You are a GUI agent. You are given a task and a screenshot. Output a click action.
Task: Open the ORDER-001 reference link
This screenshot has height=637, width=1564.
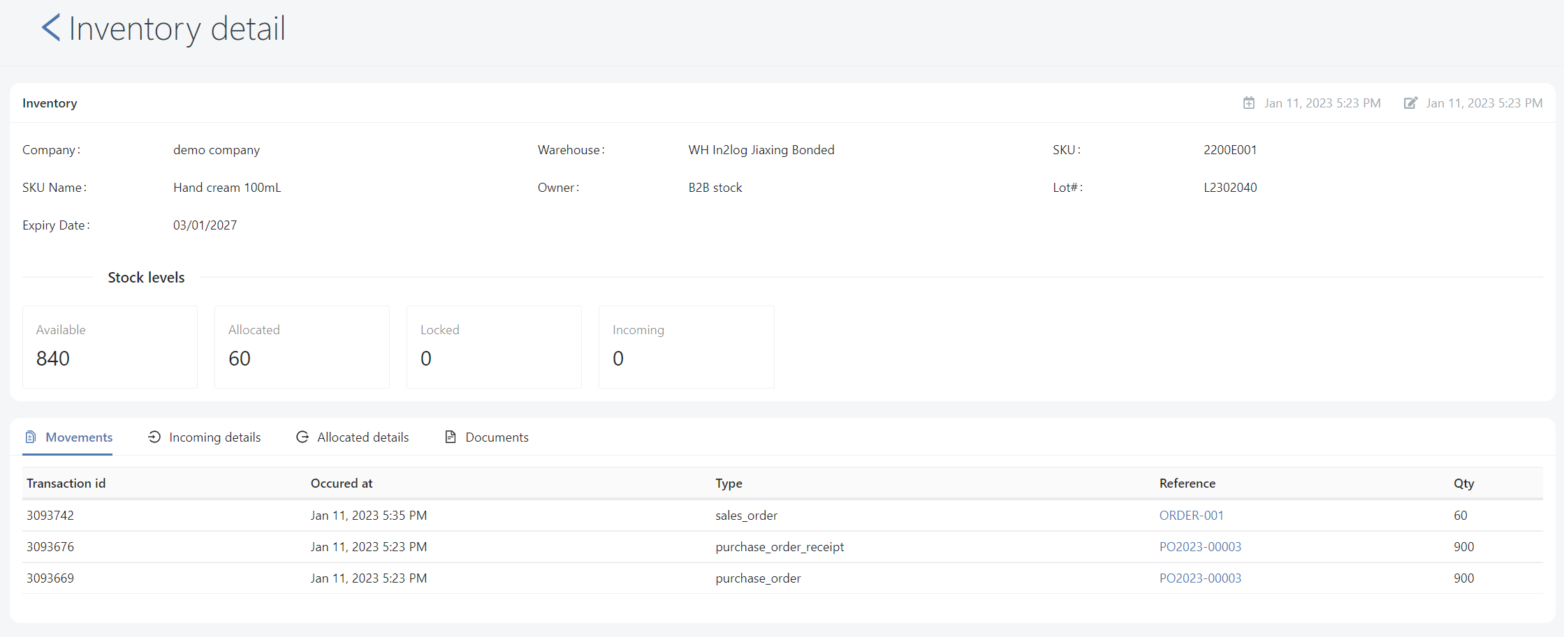click(1191, 516)
